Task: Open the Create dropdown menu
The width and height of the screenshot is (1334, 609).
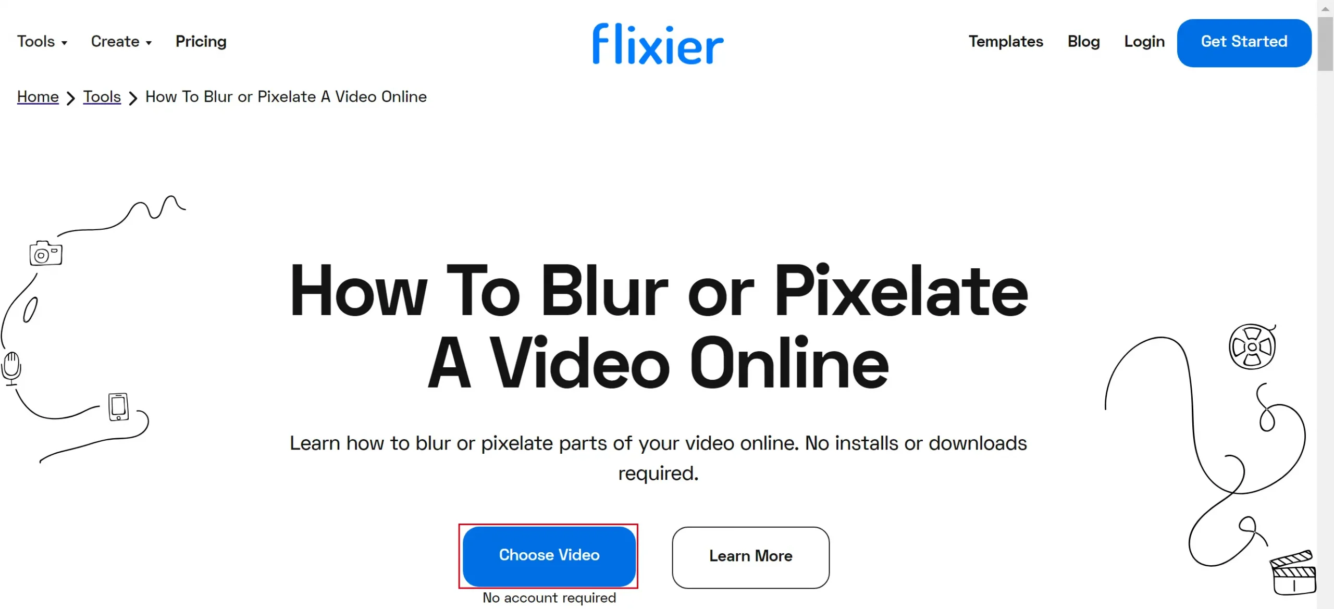Action: coord(121,42)
